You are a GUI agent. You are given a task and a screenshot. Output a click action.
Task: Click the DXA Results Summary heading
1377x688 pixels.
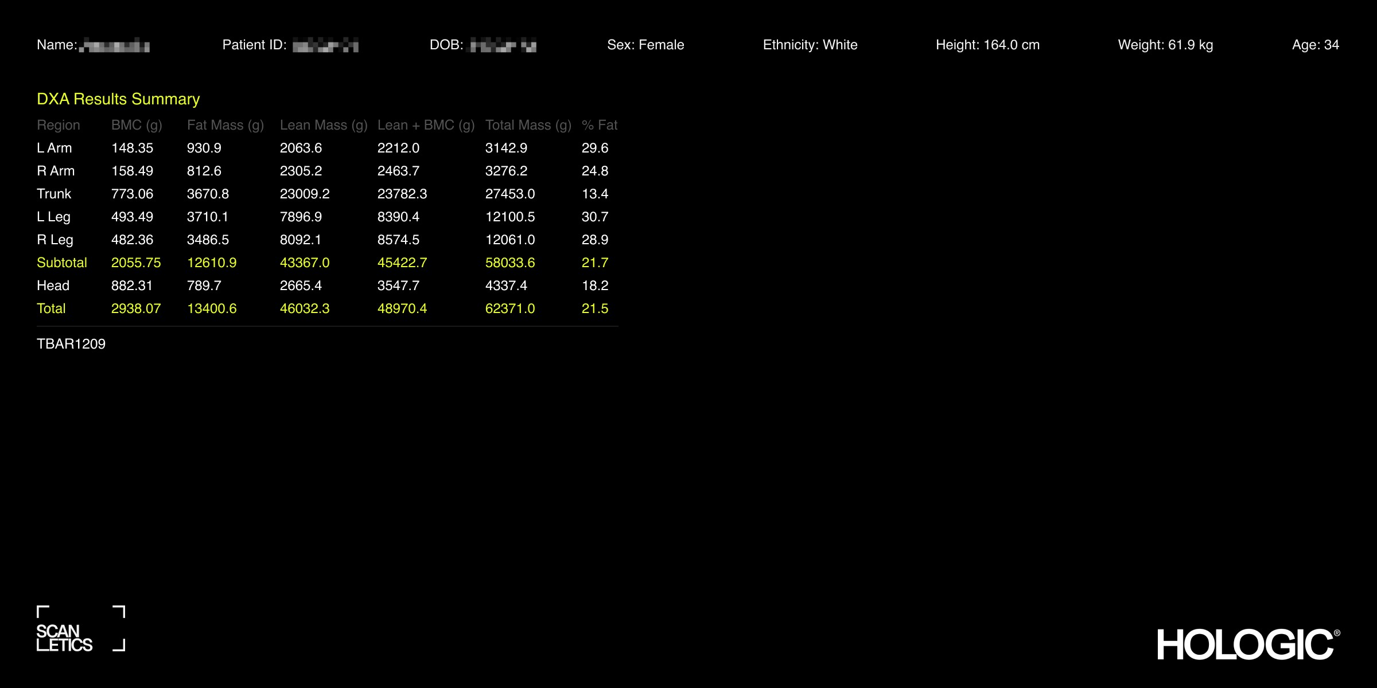click(118, 99)
